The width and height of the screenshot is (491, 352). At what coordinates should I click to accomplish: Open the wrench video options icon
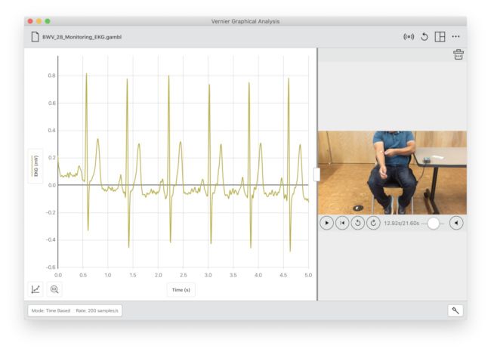(x=455, y=310)
